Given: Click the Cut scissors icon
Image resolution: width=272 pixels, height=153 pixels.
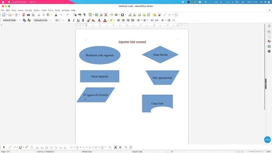Looking at the screenshot, I should 39,15.
